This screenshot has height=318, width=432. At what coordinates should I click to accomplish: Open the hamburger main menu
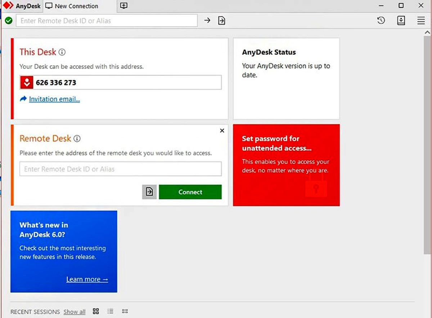pos(421,21)
